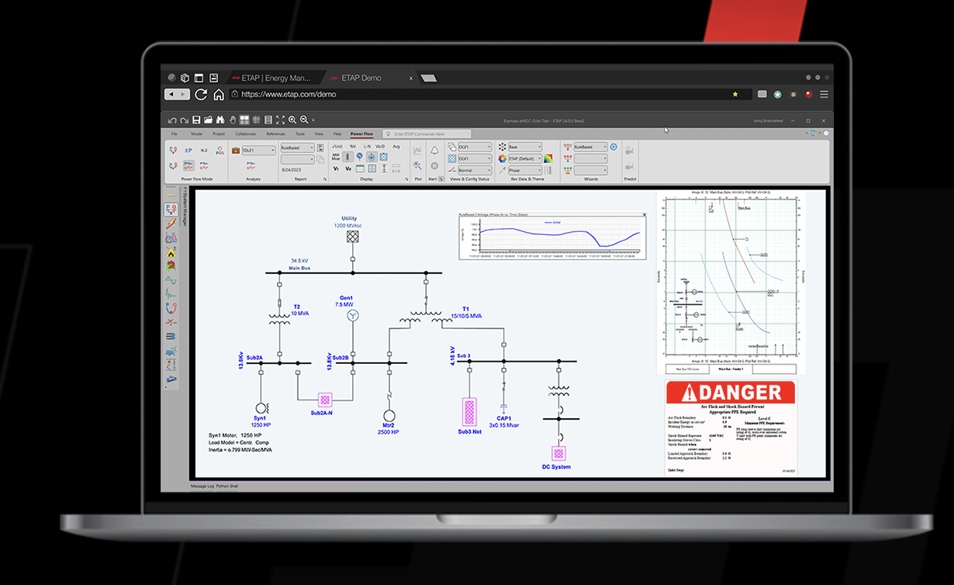
Task: Toggle the MW Mvar display option
Action: [x=336, y=157]
